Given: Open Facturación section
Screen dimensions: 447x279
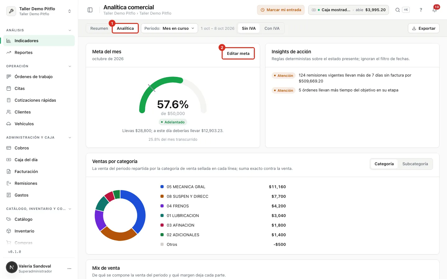Looking at the screenshot, I should (x=39, y=171).
